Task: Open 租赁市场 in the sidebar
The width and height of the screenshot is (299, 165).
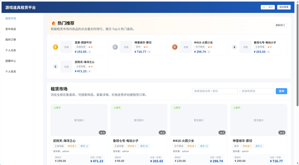Action: pyautogui.click(x=11, y=19)
